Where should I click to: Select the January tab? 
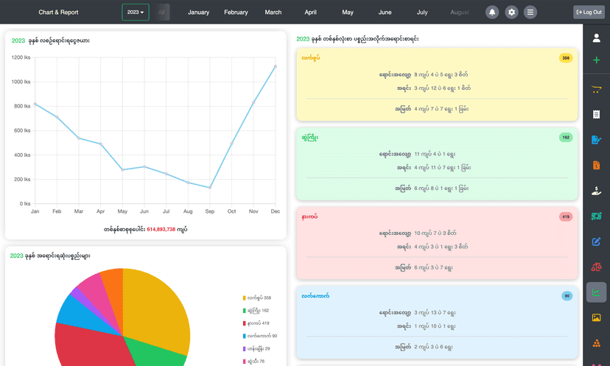(x=198, y=12)
